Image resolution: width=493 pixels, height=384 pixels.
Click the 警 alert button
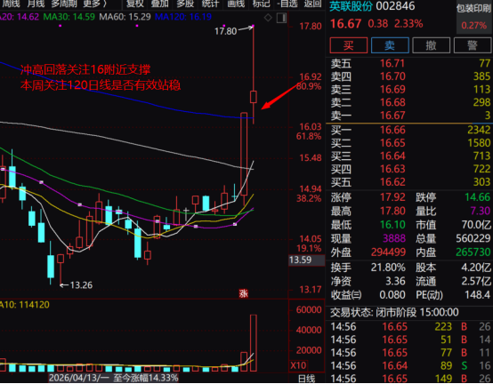click(x=473, y=45)
